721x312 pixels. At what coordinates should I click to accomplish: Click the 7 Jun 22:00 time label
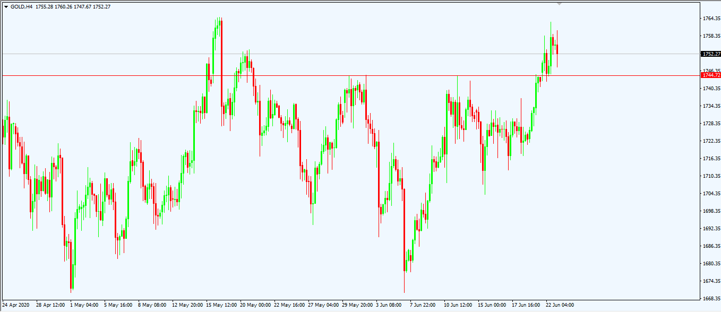tap(424, 306)
